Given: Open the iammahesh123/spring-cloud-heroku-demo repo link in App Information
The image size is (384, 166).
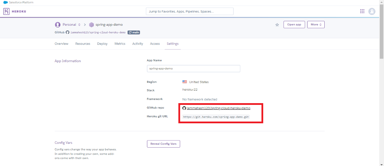Looking at the screenshot, I should (218, 108).
